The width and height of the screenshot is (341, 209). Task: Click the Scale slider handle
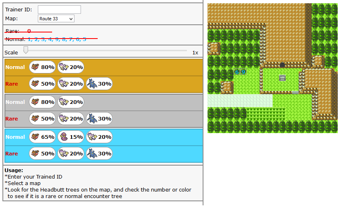pyautogui.click(x=26, y=50)
